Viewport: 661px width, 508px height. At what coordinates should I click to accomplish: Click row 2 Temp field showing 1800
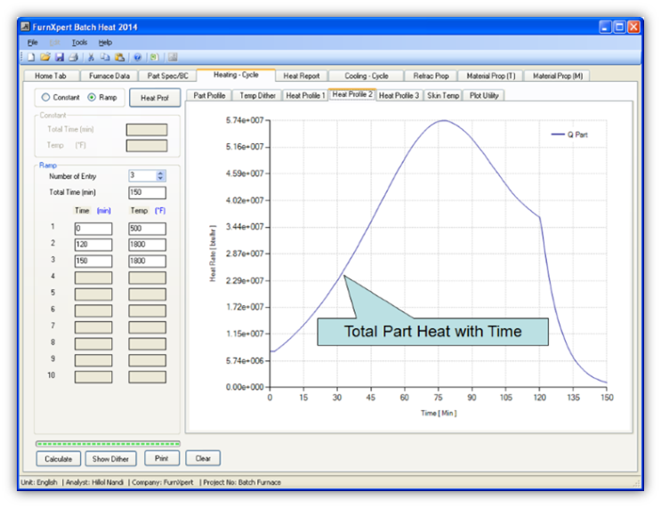click(147, 245)
